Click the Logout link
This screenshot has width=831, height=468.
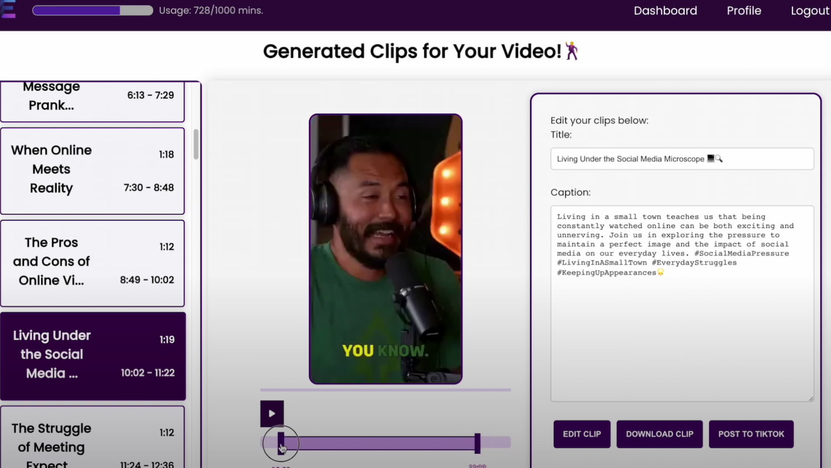(810, 11)
